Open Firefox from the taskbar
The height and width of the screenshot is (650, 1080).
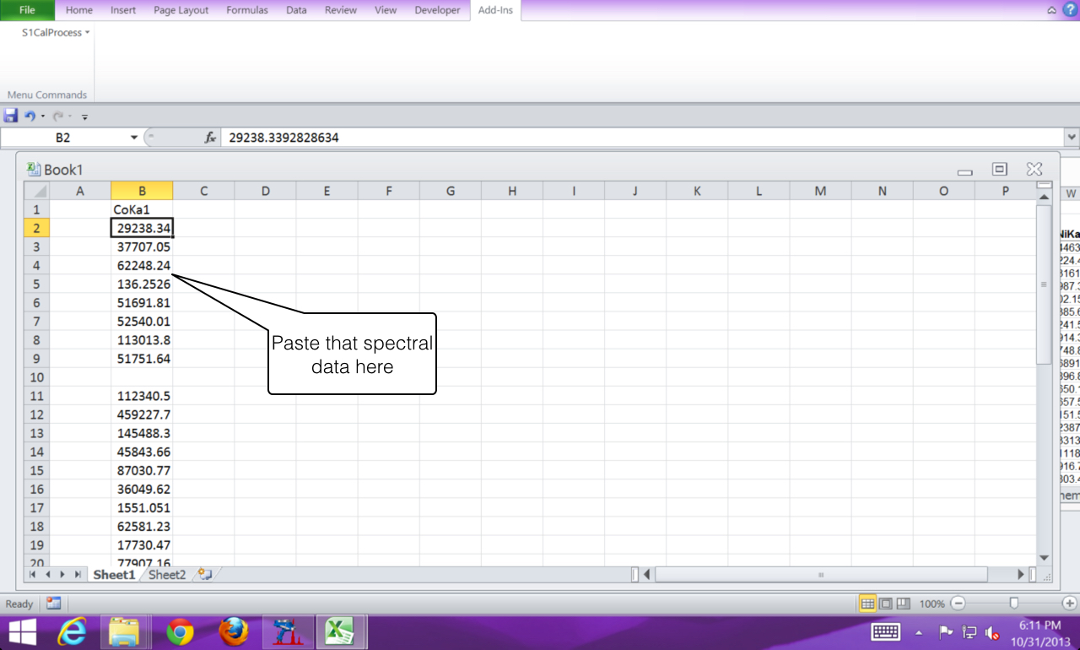click(235, 631)
